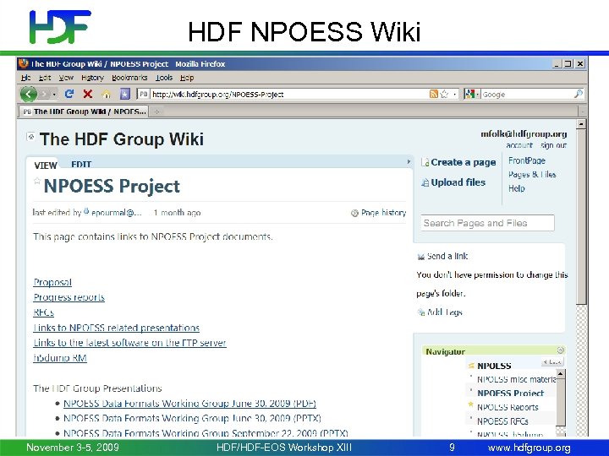Click the Navigator options gear icon
This screenshot has width=609, height=456.
[x=561, y=350]
